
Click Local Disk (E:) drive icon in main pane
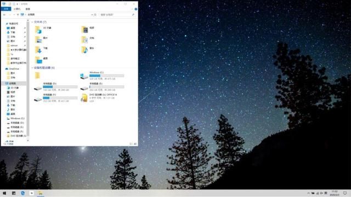pyautogui.click(x=84, y=89)
